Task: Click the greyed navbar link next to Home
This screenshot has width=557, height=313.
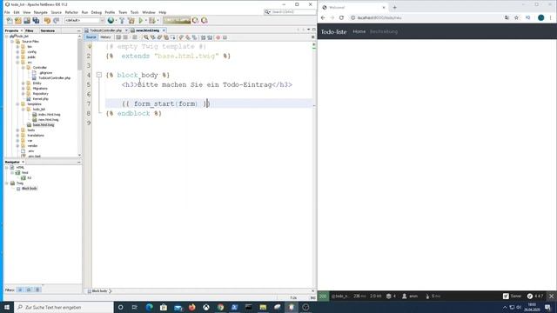Action: (384, 31)
